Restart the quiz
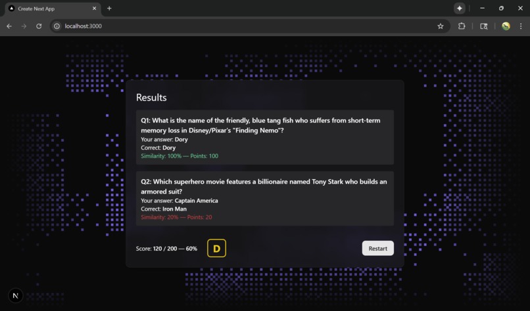 tap(377, 248)
